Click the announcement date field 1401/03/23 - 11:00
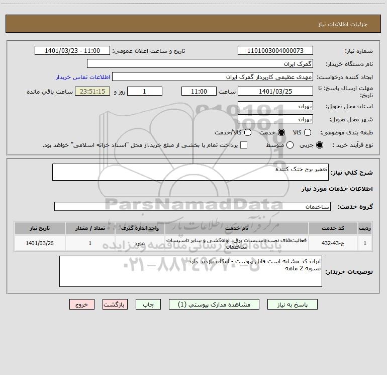 pos(72,50)
